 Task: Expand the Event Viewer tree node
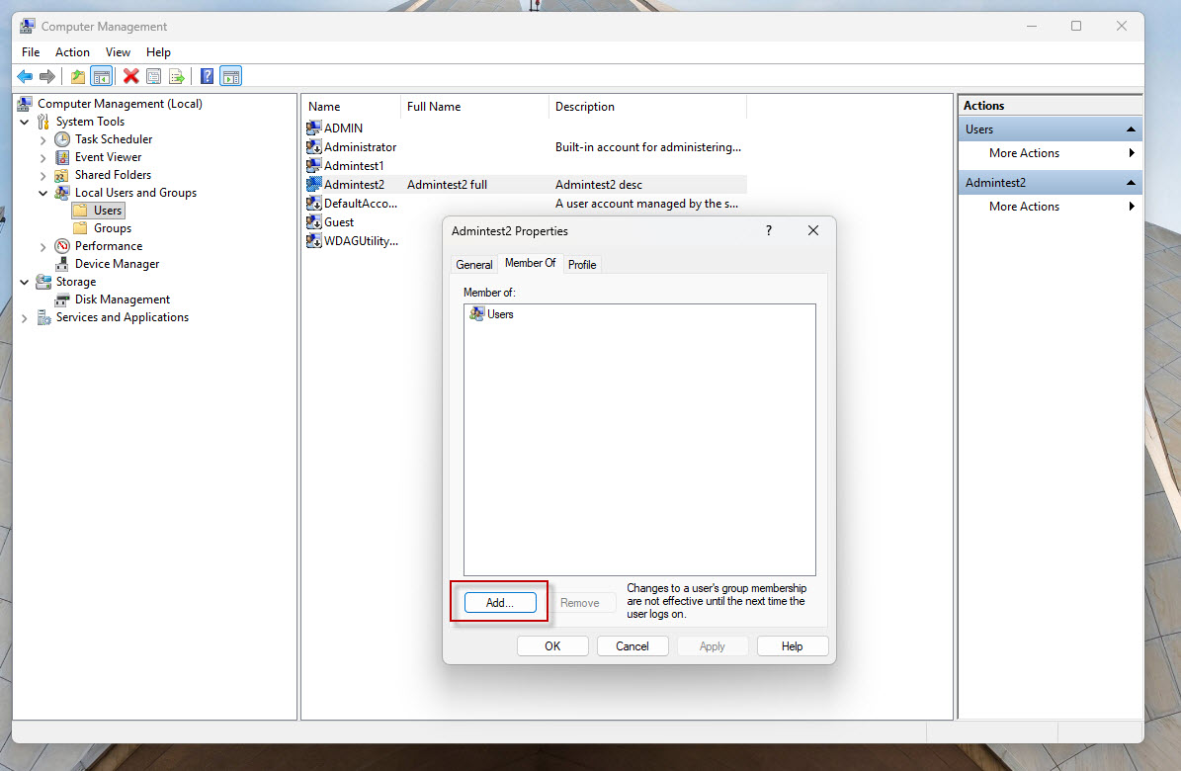[42, 157]
